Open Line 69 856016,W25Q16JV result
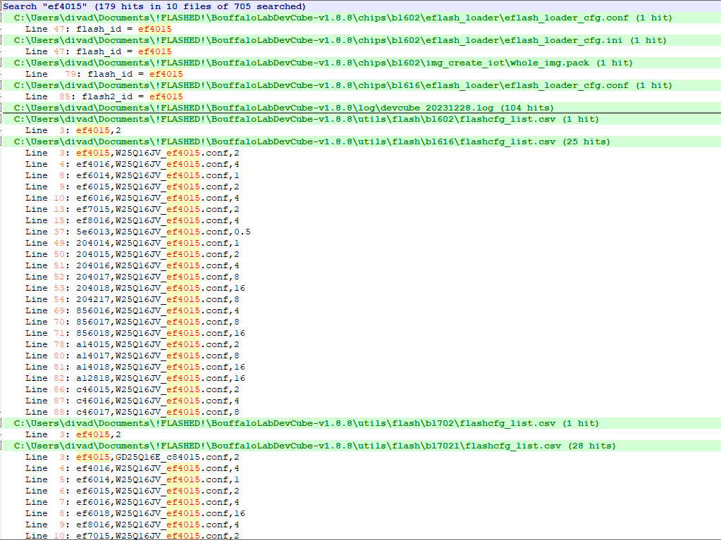 133,310
